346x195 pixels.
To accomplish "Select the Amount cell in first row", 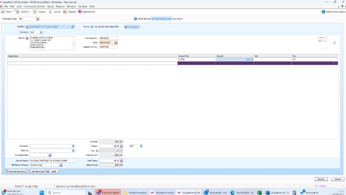I will point(235,60).
